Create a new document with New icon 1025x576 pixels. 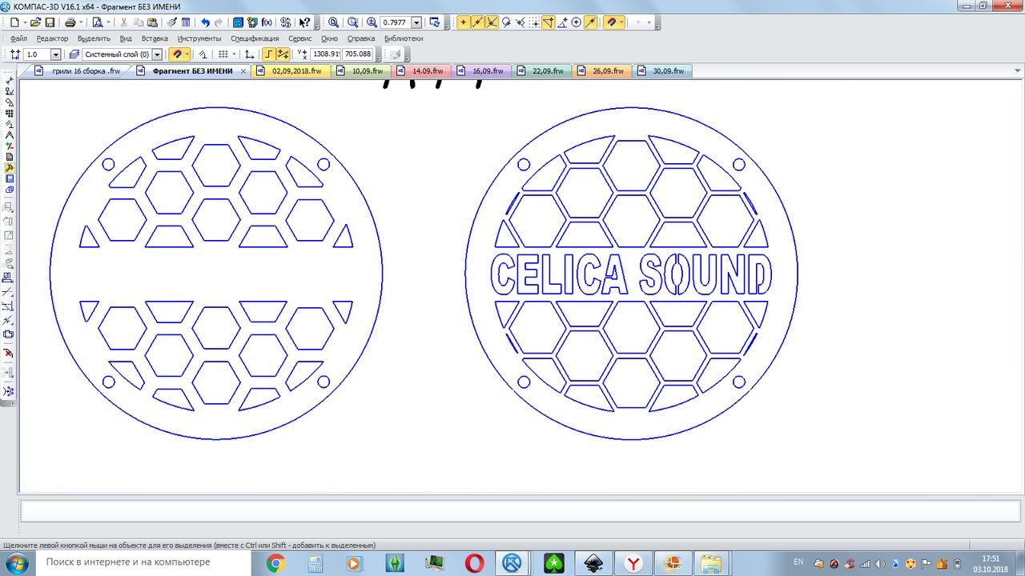[x=14, y=22]
